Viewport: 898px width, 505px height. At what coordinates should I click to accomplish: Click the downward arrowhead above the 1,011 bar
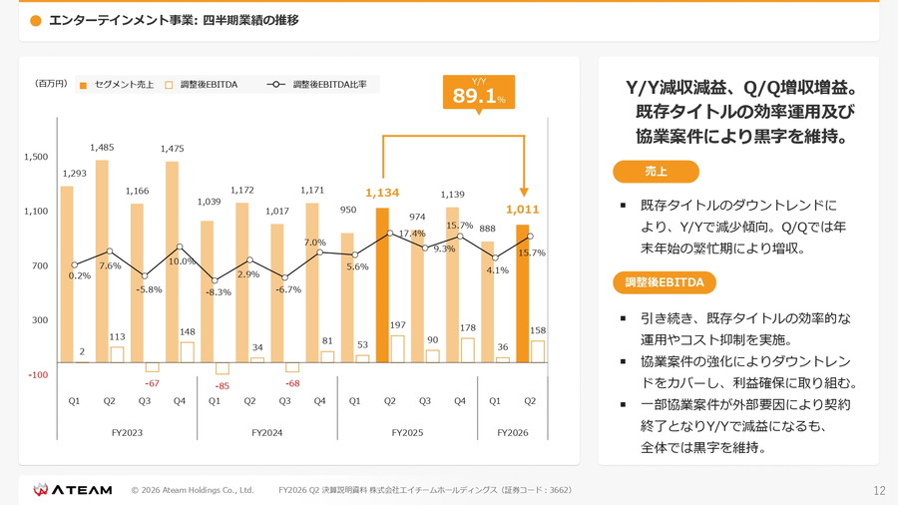point(523,192)
